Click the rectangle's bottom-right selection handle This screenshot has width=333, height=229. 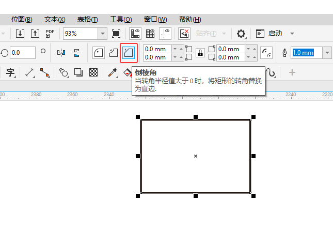pyautogui.click(x=253, y=195)
